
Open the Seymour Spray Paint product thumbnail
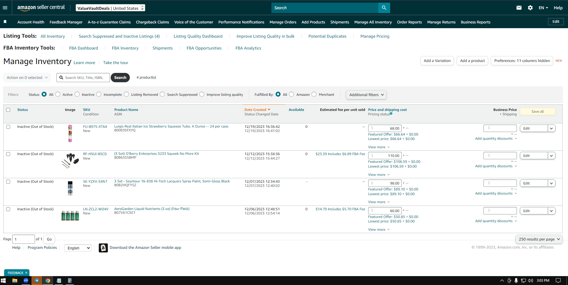point(70,188)
